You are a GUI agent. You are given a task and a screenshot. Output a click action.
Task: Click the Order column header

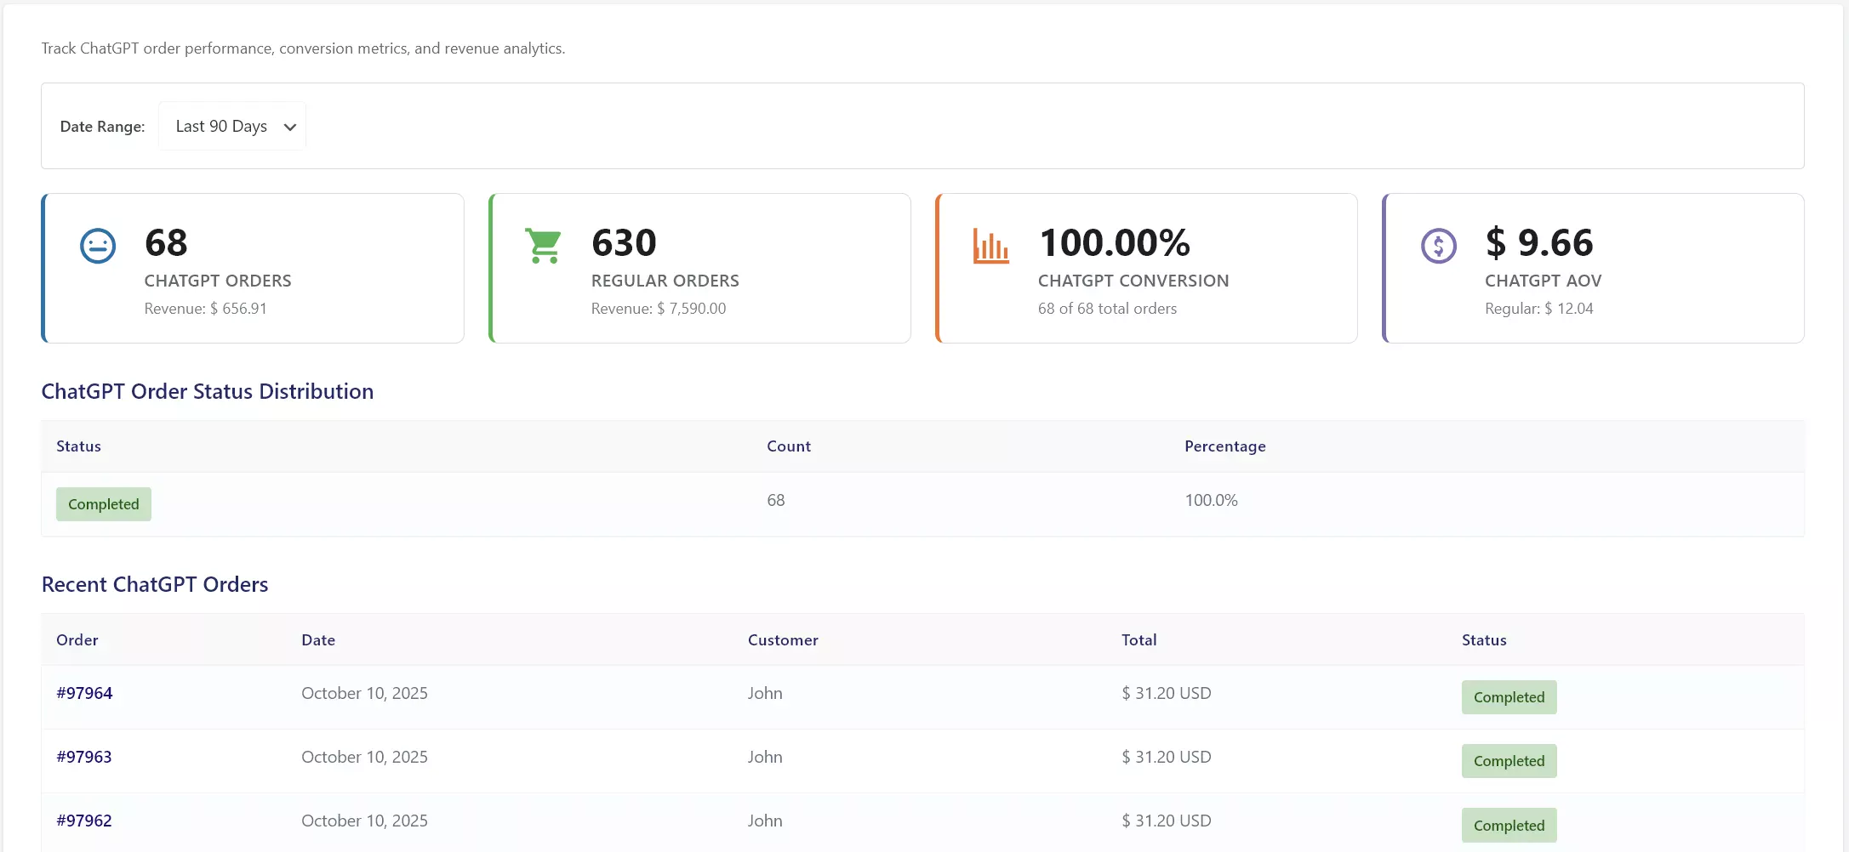tap(77, 640)
